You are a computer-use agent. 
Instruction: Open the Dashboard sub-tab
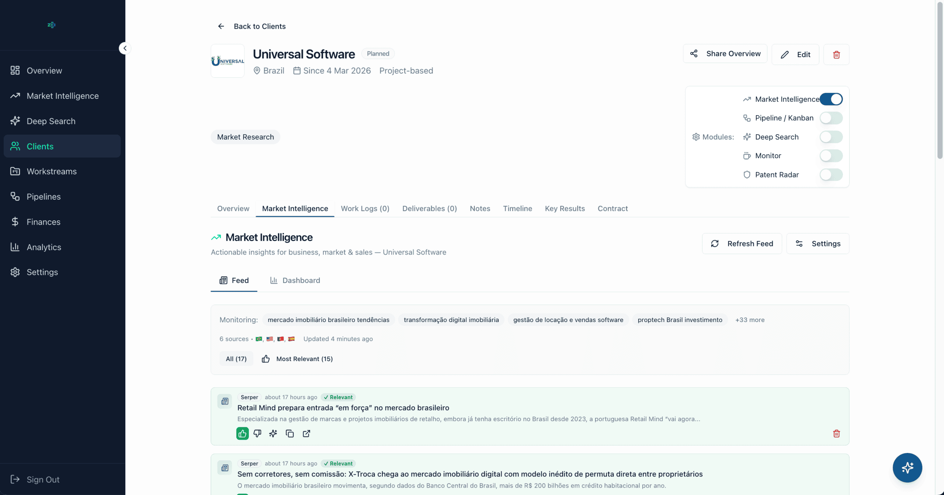click(x=295, y=280)
